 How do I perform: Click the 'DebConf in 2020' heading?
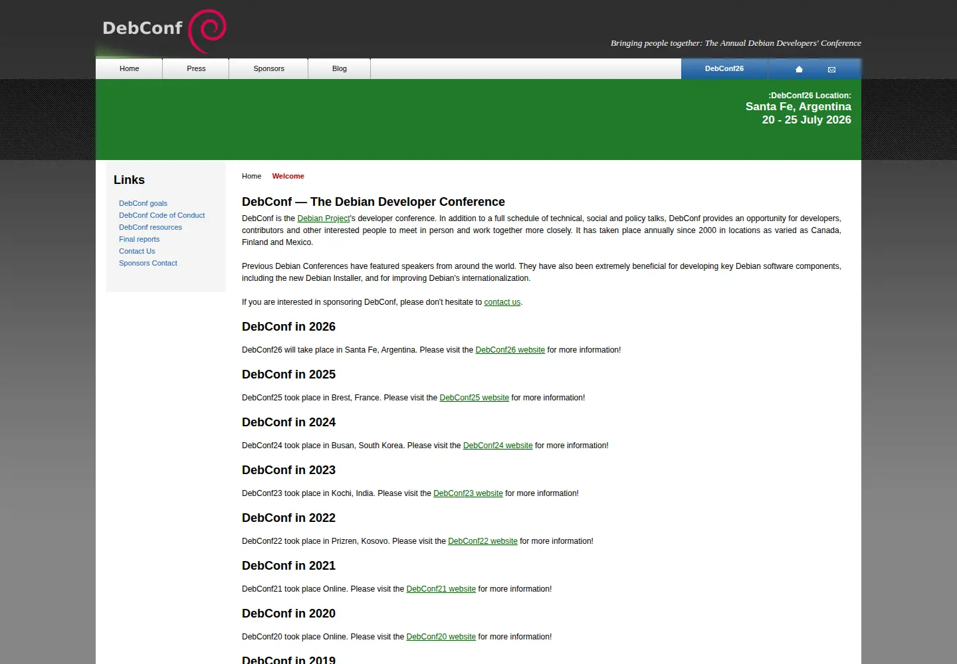tap(288, 614)
